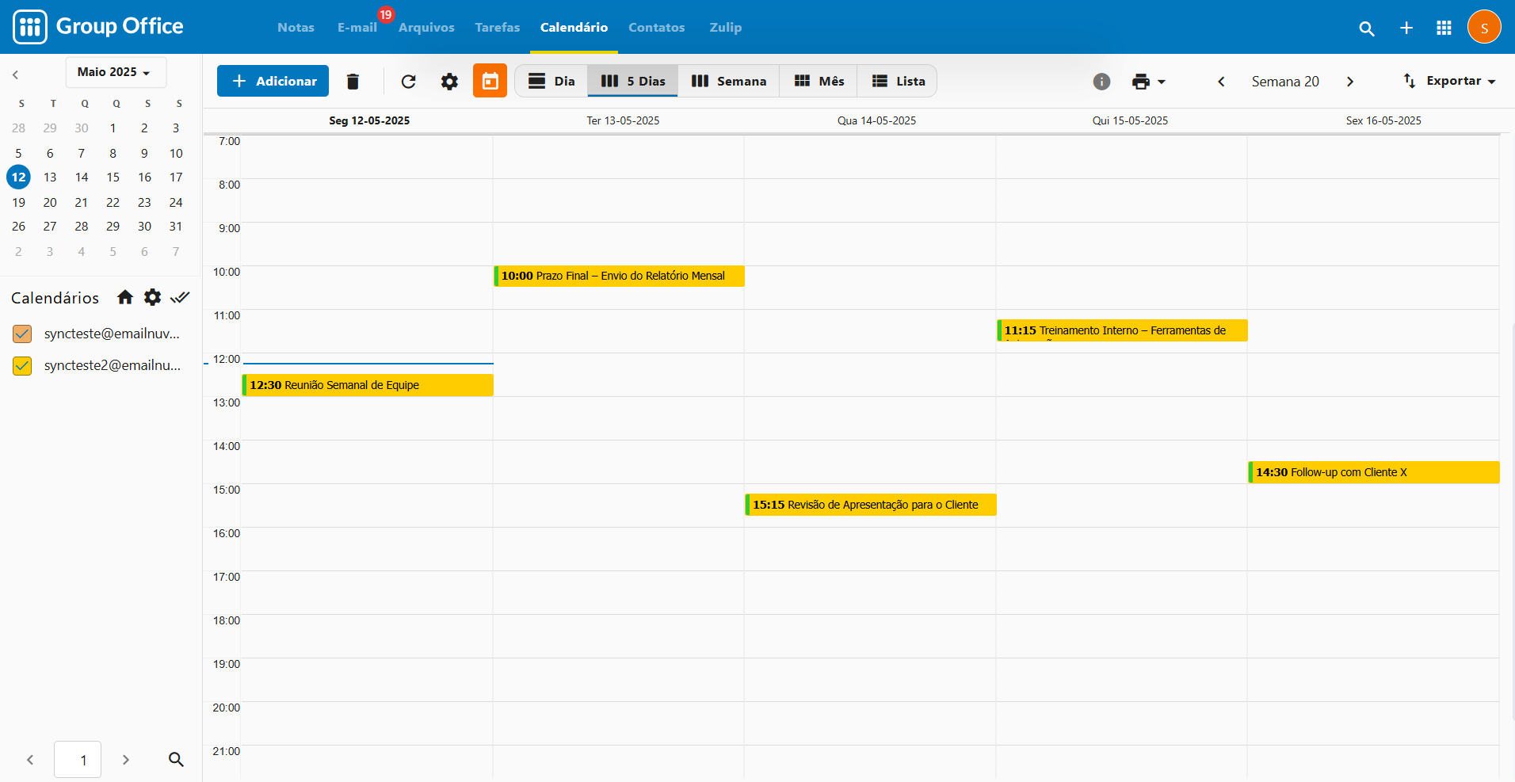Toggle the syncteste2@emailnu... calendar checkbox
Viewport: 1515px width, 782px height.
point(22,366)
